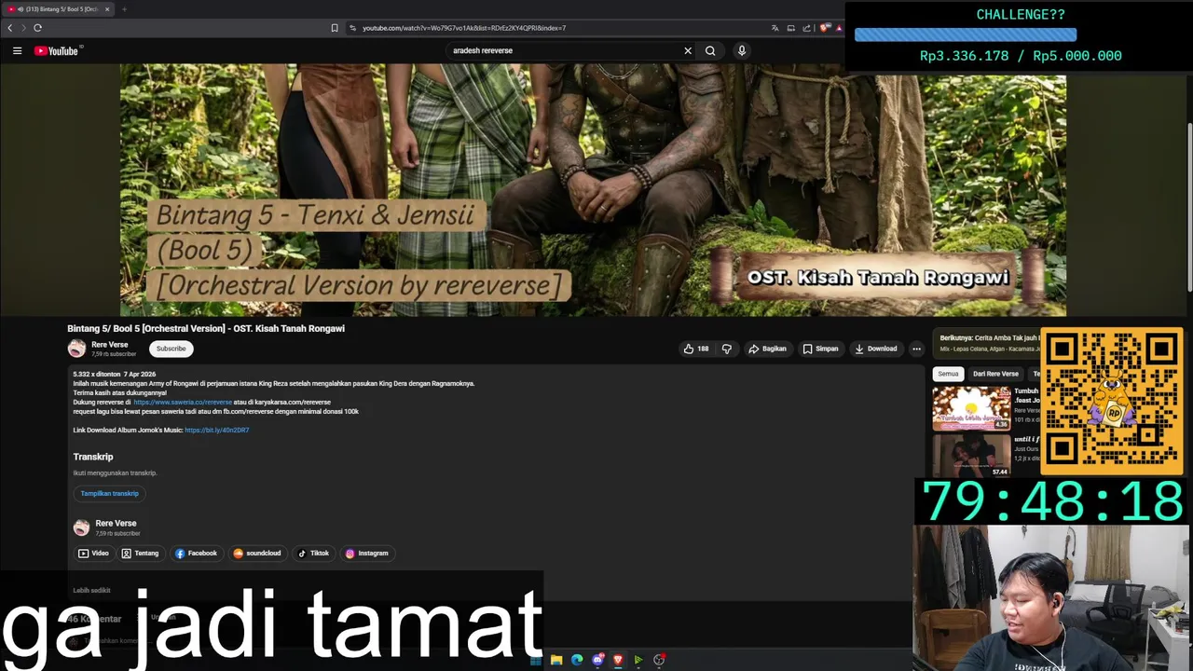Close the Bintang 5 browser tab
This screenshot has height=671, width=1193.
pyautogui.click(x=107, y=9)
